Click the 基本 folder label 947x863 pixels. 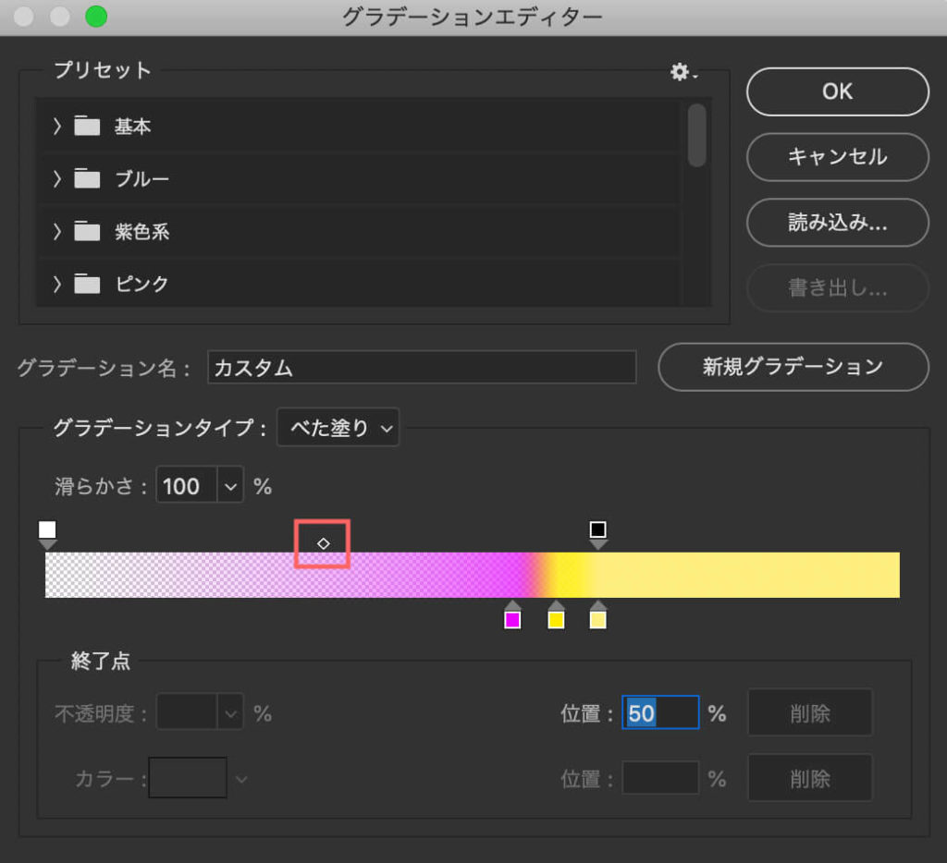click(x=133, y=127)
